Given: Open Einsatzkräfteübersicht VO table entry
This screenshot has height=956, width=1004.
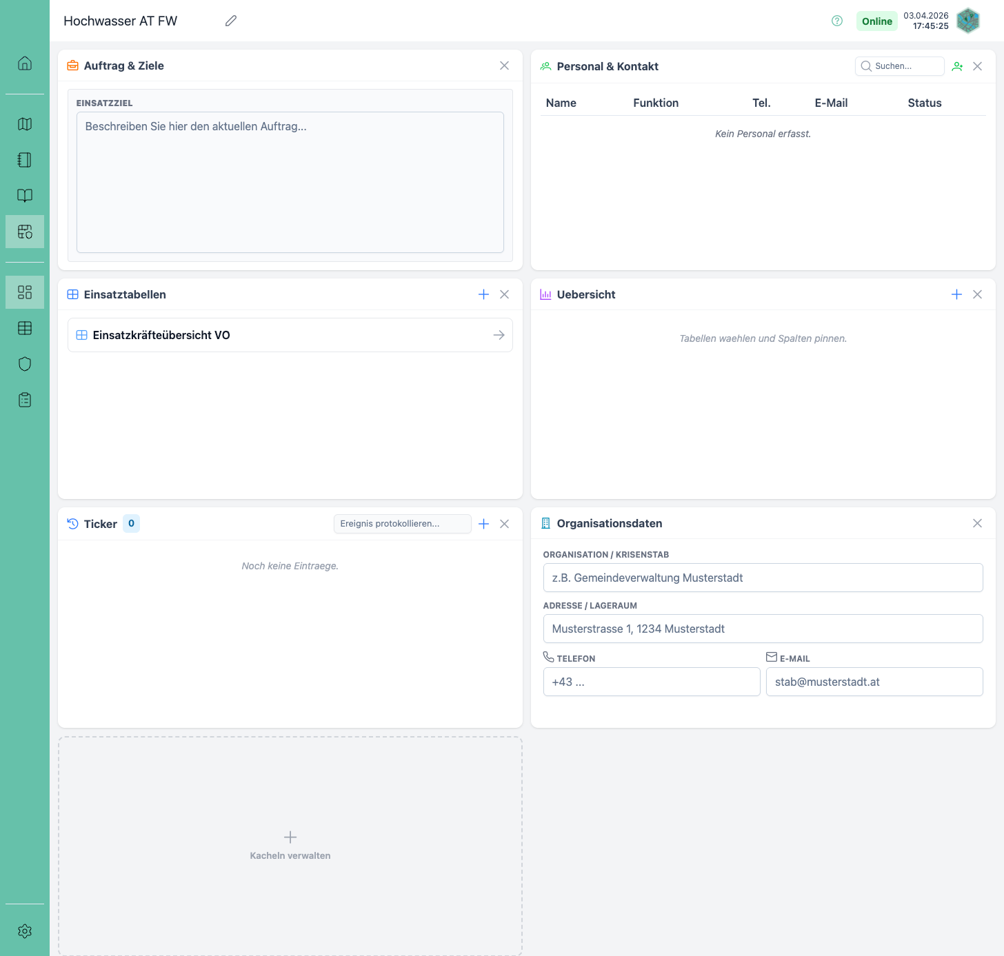Looking at the screenshot, I should coord(290,335).
